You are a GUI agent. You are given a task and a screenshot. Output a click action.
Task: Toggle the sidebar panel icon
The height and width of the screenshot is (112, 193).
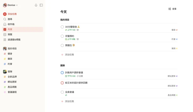point(41,5)
